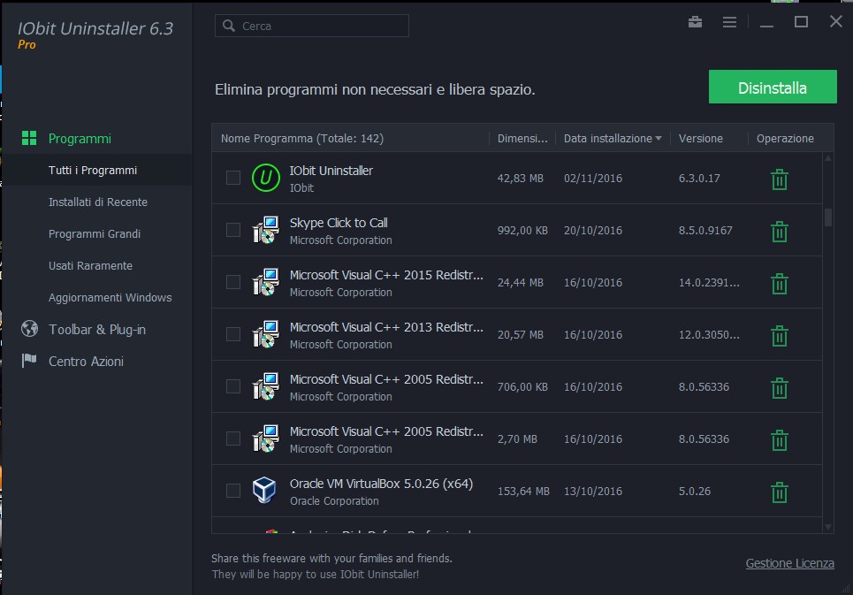Viewport: 853px width, 595px height.
Task: Click the Oracle VirtualBox cube icon
Action: [x=264, y=490]
